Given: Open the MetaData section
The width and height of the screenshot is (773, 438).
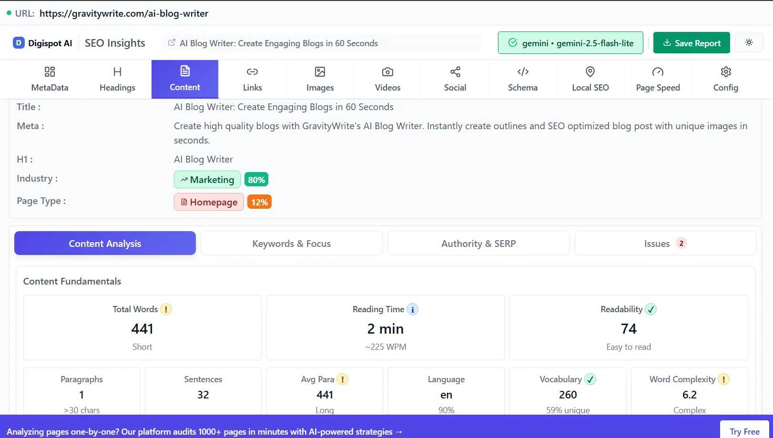Looking at the screenshot, I should [x=49, y=79].
